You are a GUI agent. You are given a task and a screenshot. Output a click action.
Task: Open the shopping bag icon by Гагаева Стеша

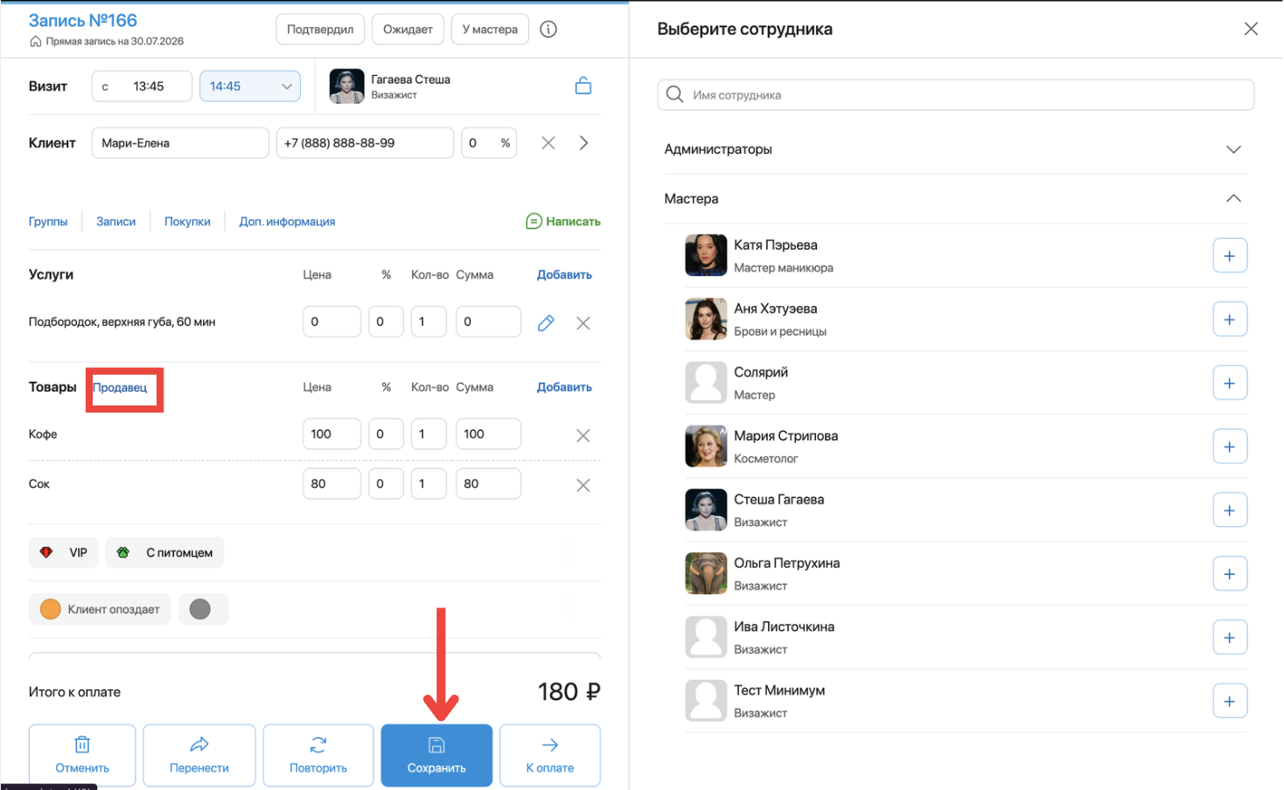(x=583, y=86)
